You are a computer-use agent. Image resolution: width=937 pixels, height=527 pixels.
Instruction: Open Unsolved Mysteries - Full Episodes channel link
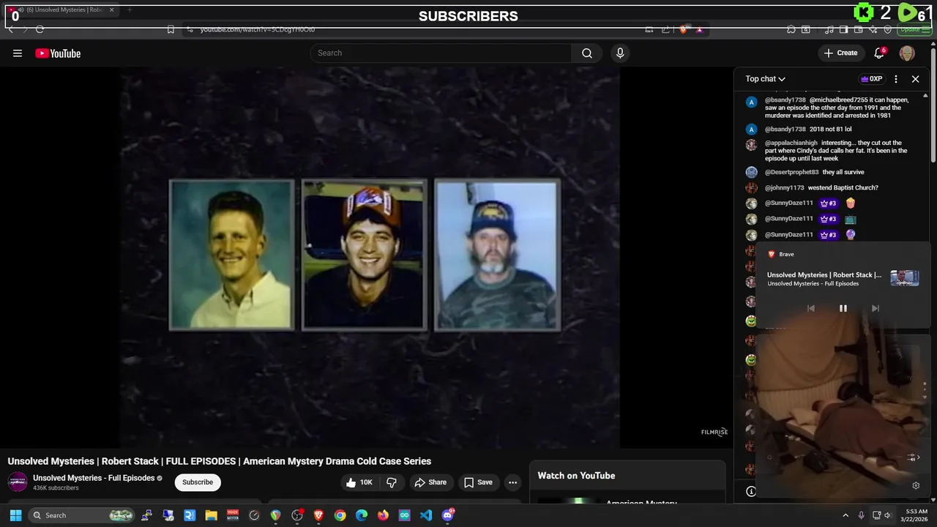click(94, 478)
